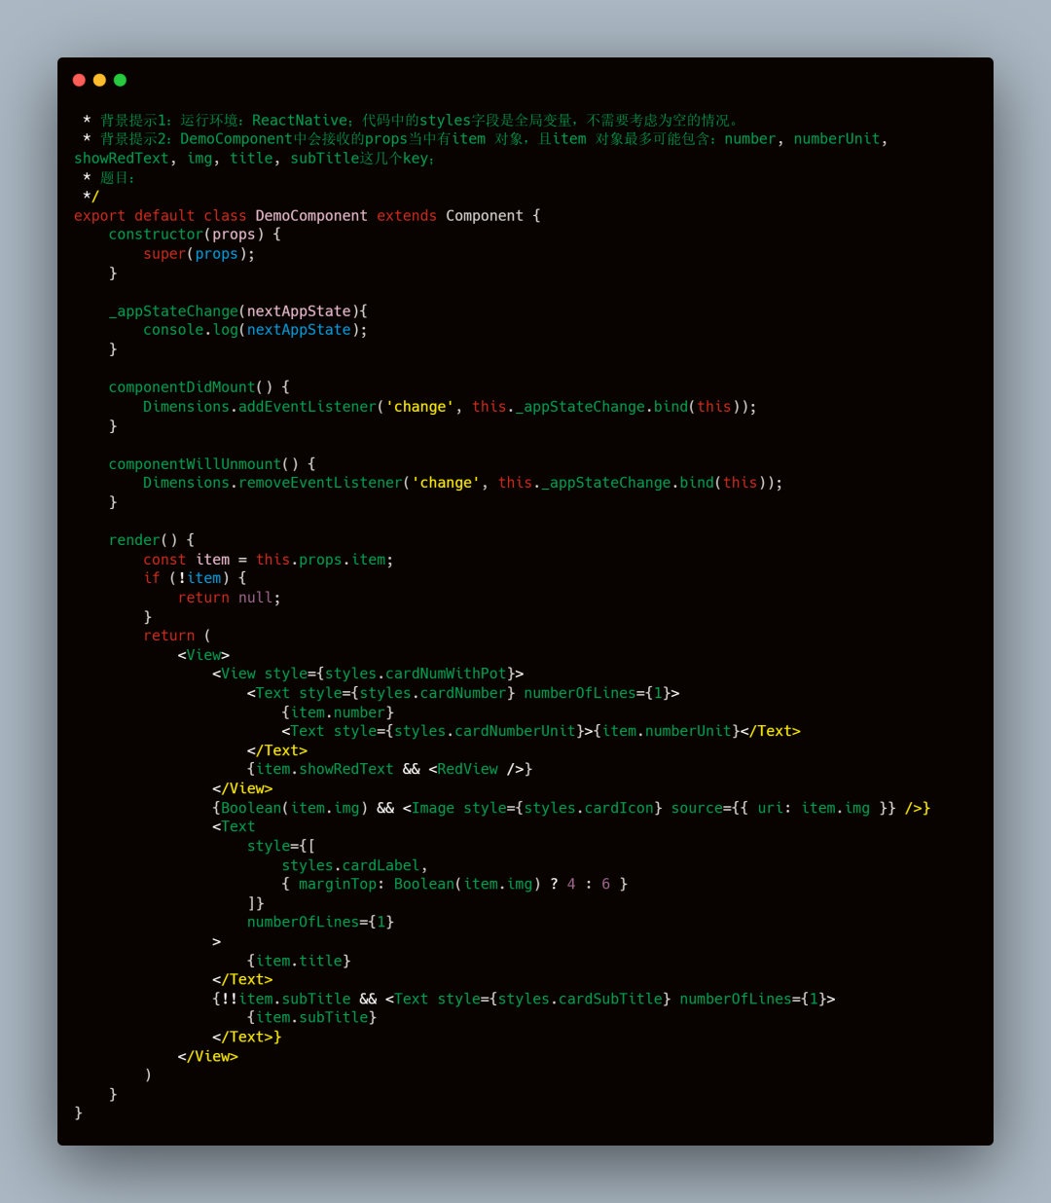Click the "uri: item.img" source value
This screenshot has height=1203, width=1051.
814,808
